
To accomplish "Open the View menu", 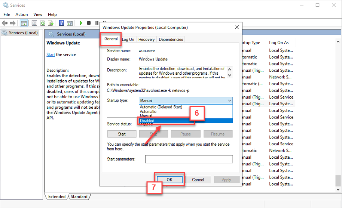I will [38, 14].
